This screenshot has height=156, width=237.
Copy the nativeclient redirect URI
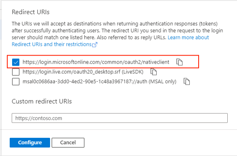179,62
